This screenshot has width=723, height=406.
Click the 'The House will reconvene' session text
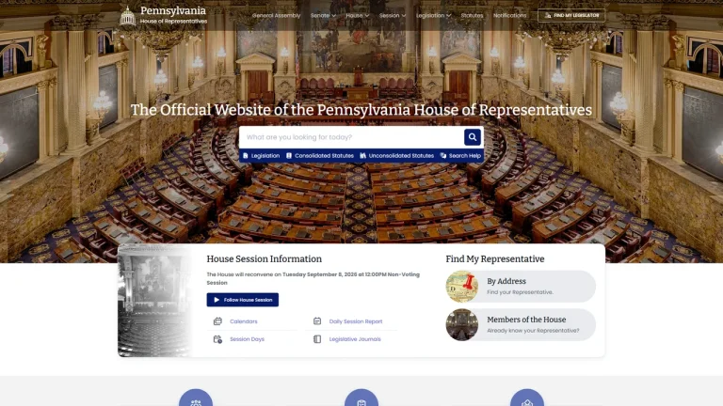click(313, 278)
